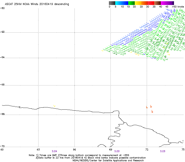Select the gray 0-5 knots color segment

112,3
